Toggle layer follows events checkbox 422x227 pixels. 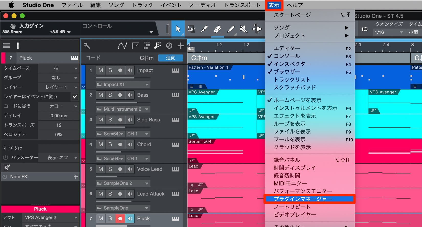(75, 97)
